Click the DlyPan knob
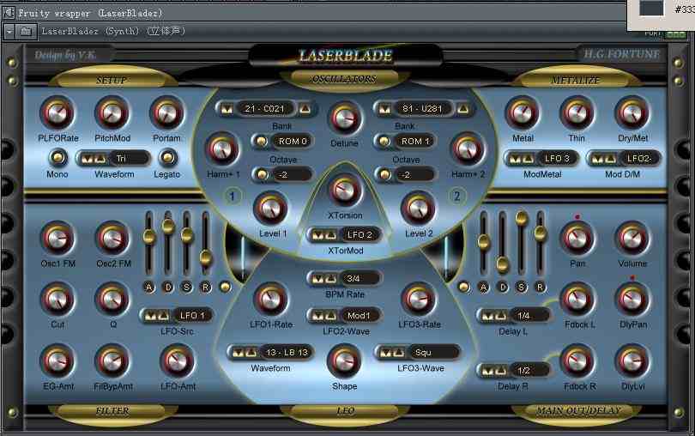The image size is (695, 436). coord(632,300)
